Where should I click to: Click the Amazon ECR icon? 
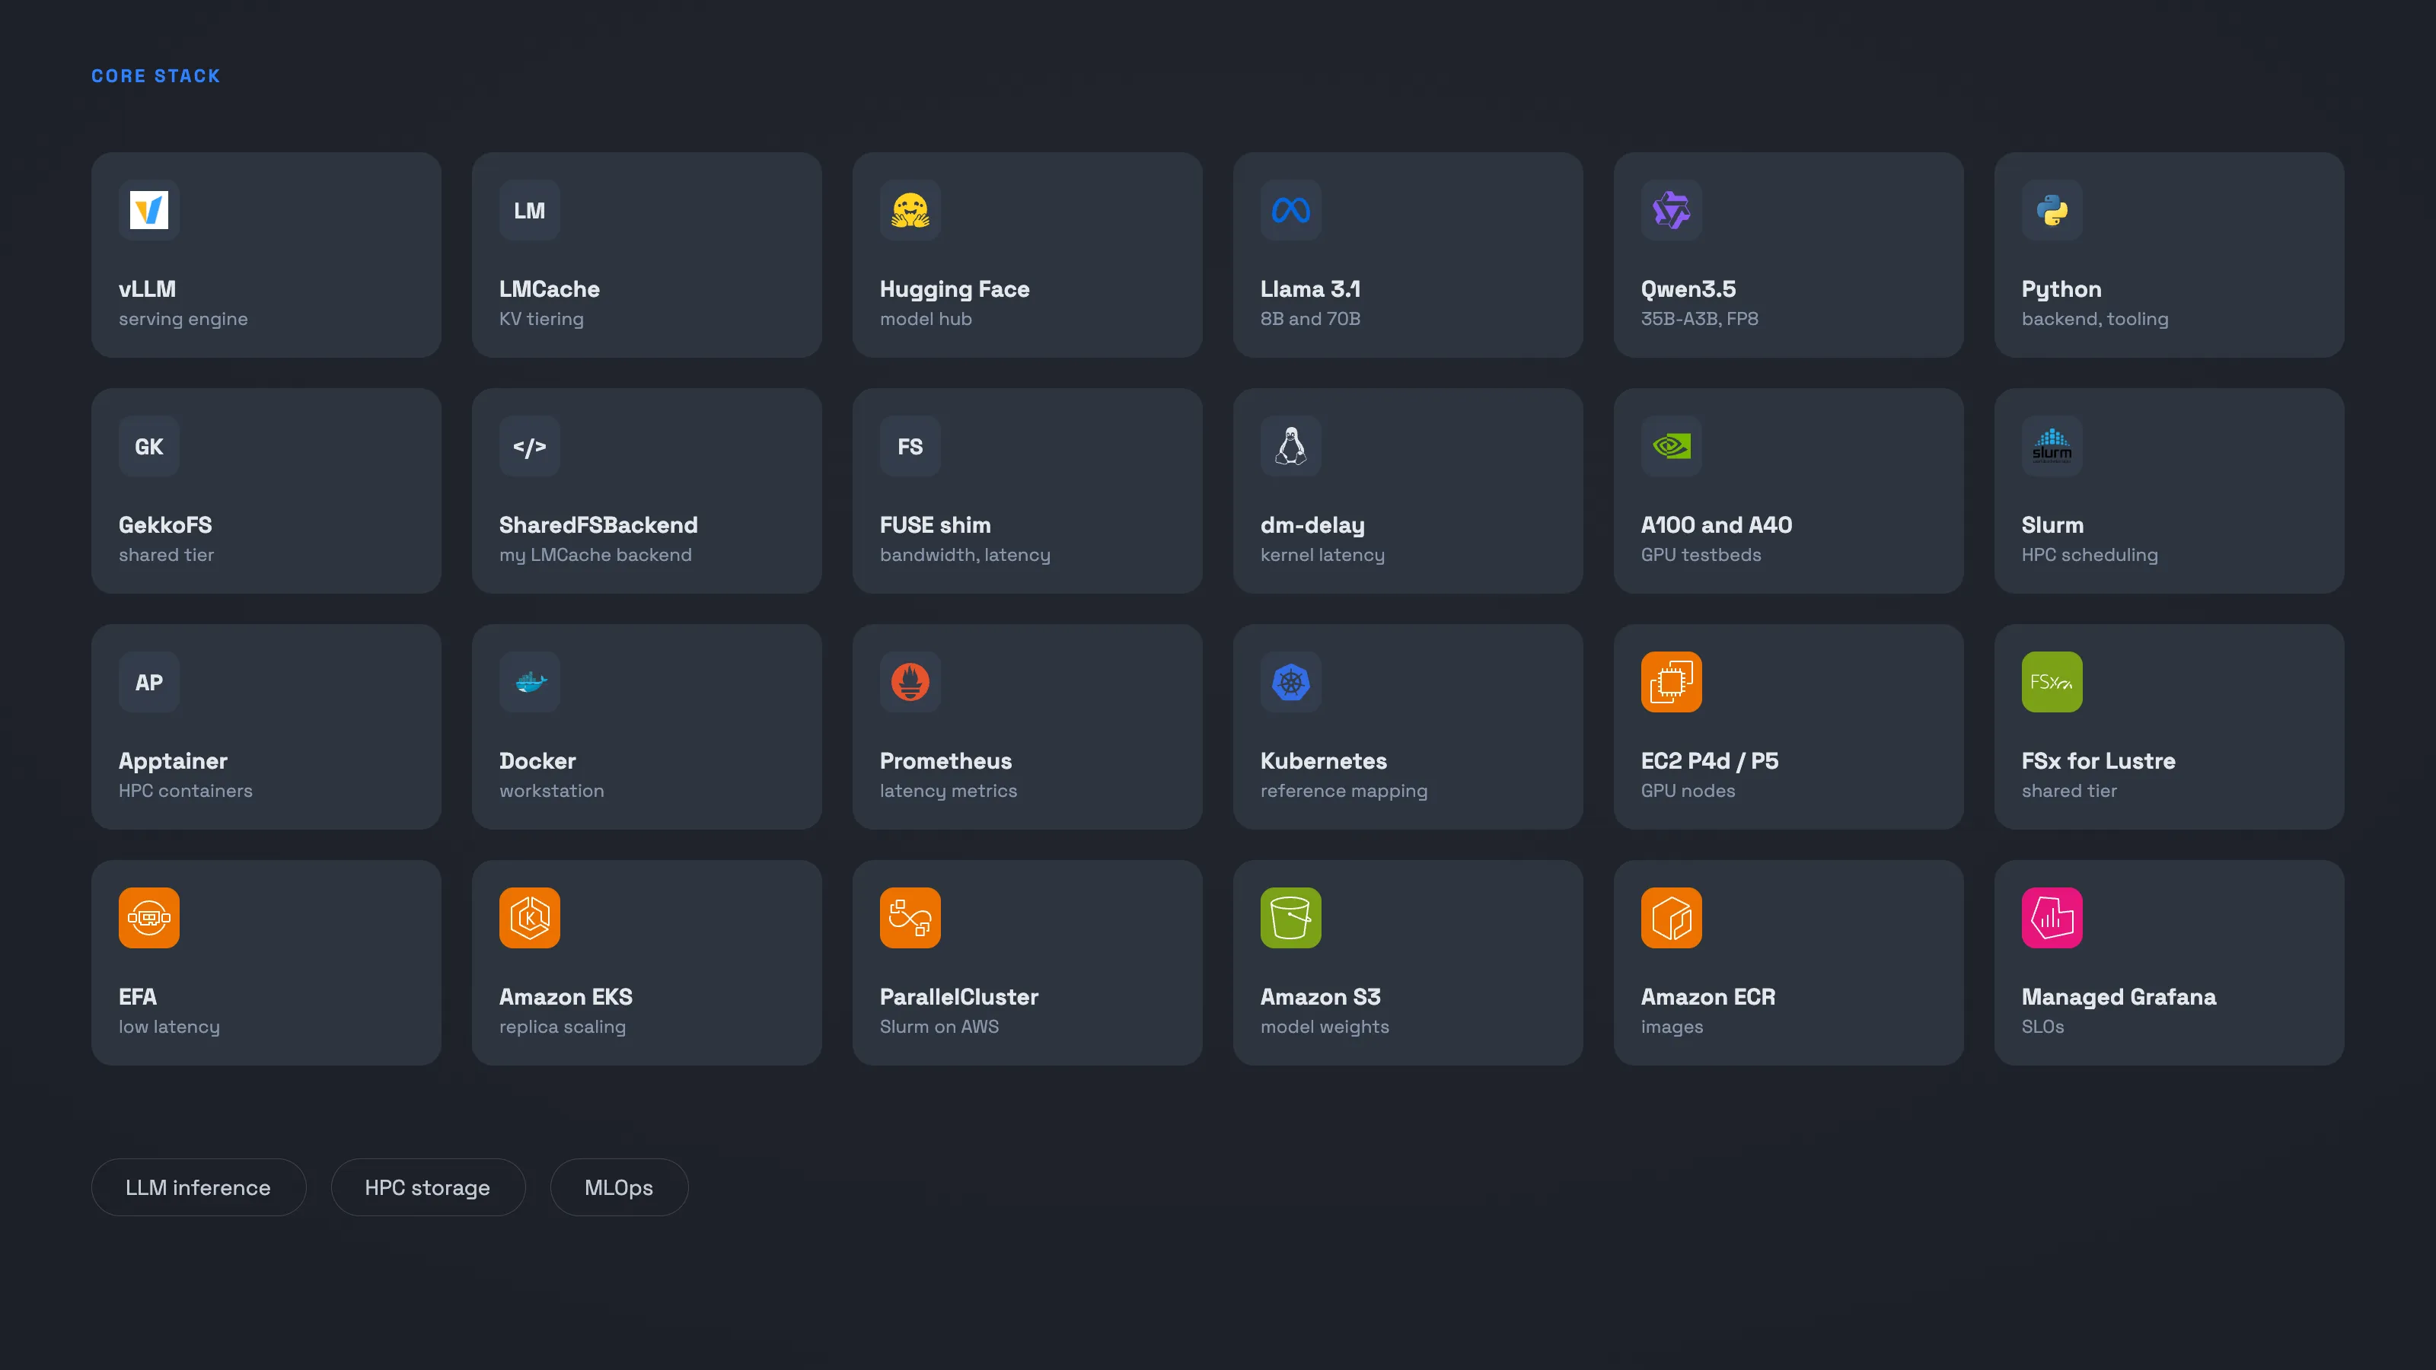(x=1672, y=918)
